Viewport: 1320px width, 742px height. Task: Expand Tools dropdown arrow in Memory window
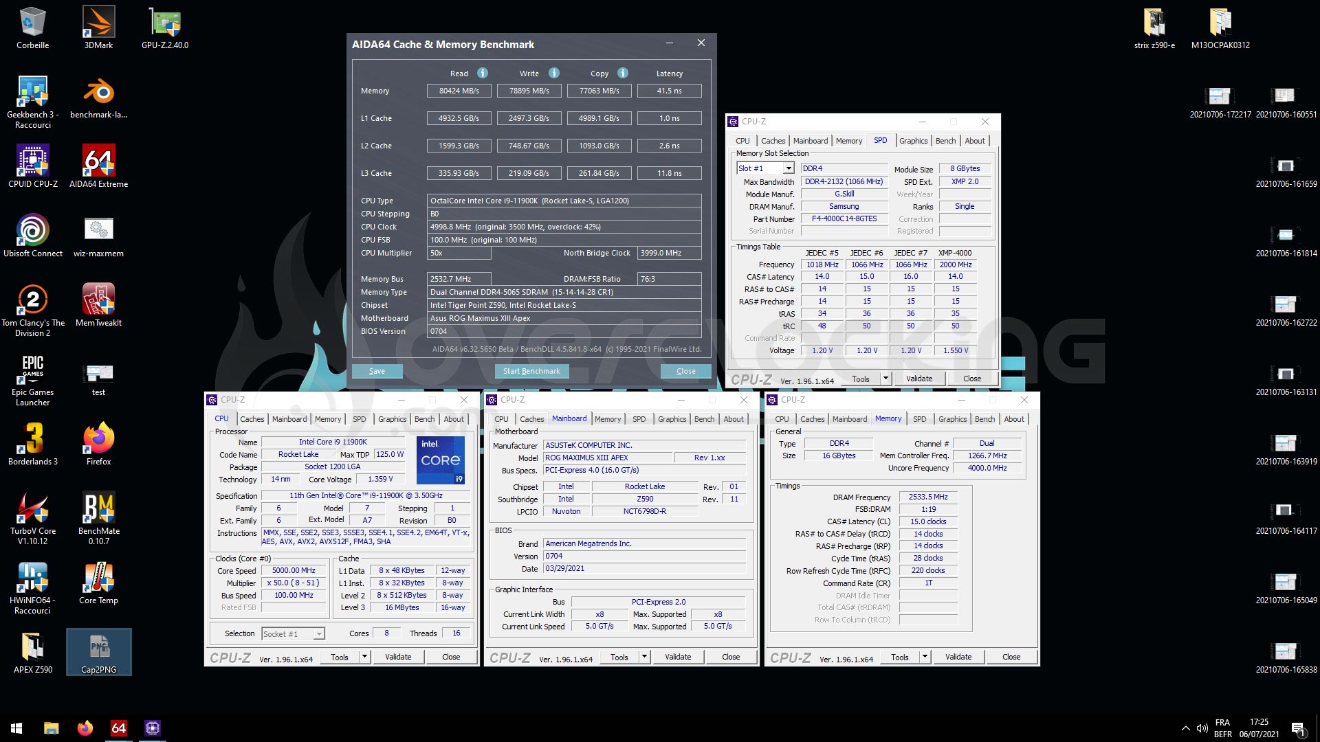tap(925, 657)
